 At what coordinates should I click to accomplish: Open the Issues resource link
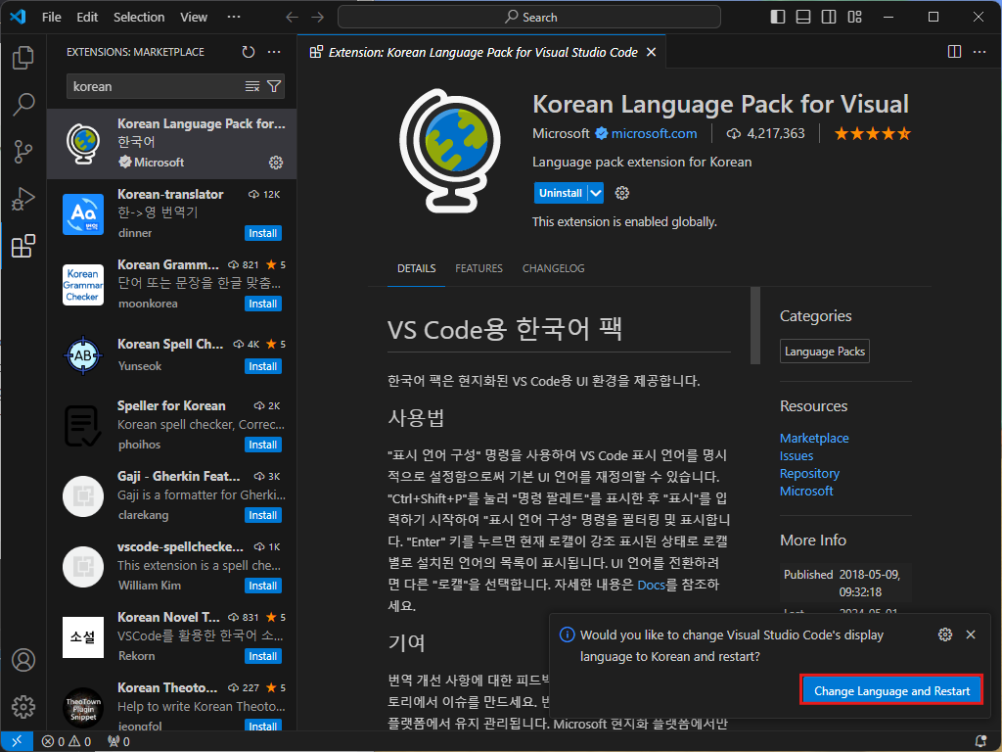coord(797,456)
